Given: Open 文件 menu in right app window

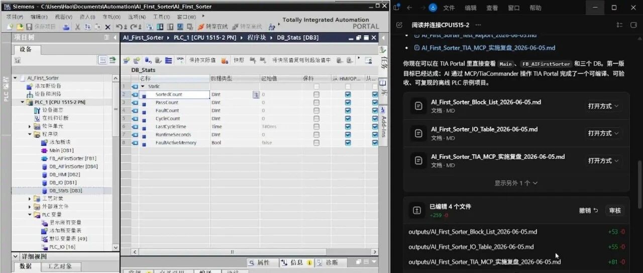Looking at the screenshot, I should (x=449, y=8).
